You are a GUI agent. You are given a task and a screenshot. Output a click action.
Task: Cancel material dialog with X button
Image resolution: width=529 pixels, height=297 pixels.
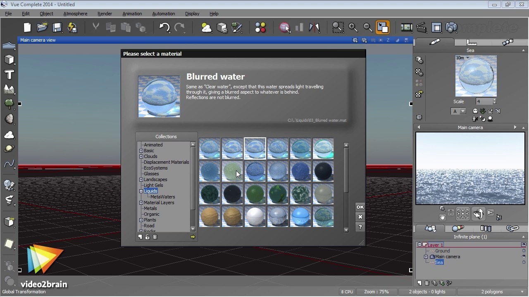click(x=360, y=217)
